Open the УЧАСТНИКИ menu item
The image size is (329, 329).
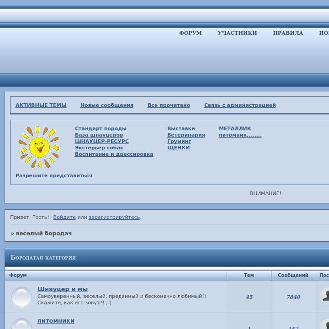(x=237, y=33)
